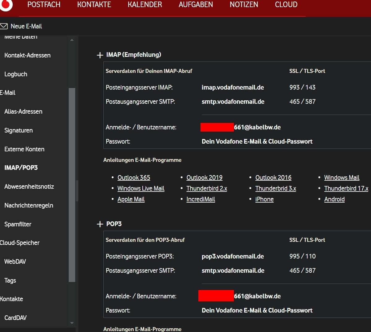The width and height of the screenshot is (371, 332).
Task: Click imap.vodafonemail.de server name
Action: pyautogui.click(x=233, y=87)
